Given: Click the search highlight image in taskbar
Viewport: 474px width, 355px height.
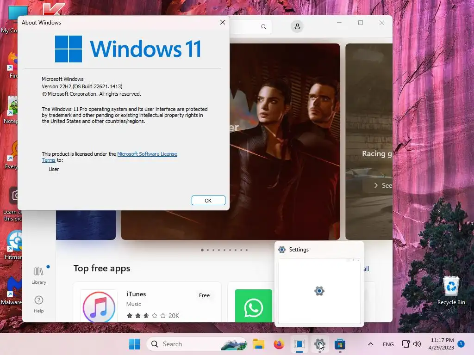Looking at the screenshot, I should click(x=233, y=344).
